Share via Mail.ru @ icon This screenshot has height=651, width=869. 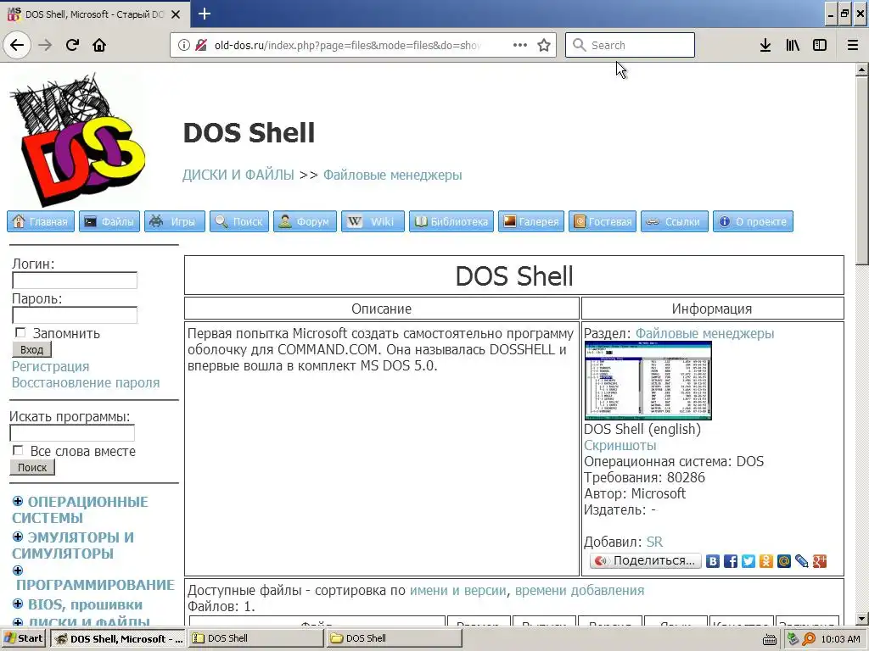point(783,561)
